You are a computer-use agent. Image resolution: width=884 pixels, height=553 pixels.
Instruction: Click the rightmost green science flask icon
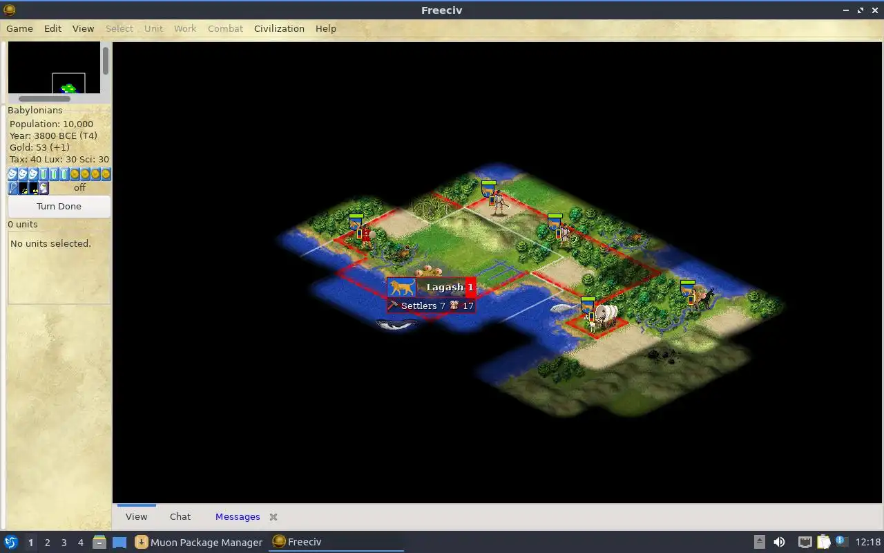click(64, 174)
